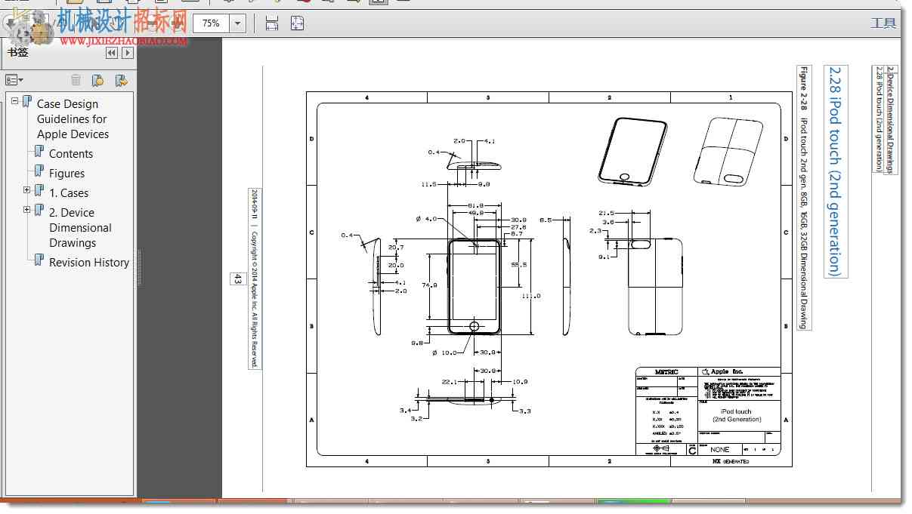Open the 工具 tools pane

[883, 23]
